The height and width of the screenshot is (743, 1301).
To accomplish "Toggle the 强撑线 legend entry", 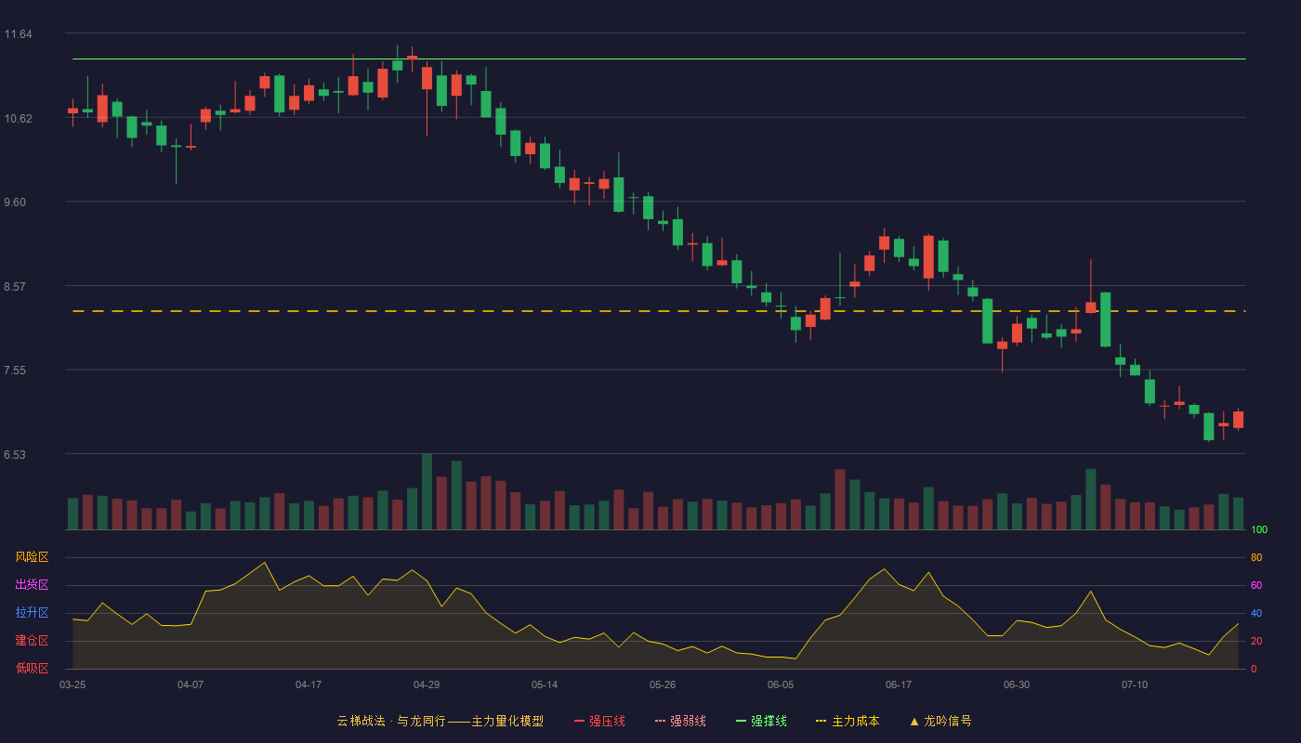I will [761, 721].
